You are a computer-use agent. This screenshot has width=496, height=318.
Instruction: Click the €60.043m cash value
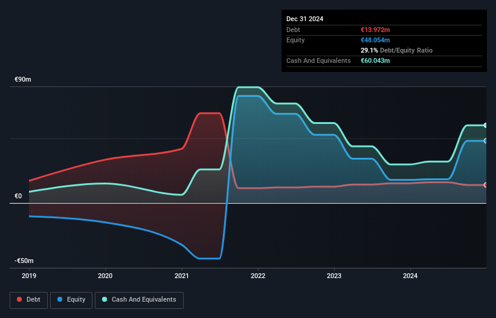point(375,60)
